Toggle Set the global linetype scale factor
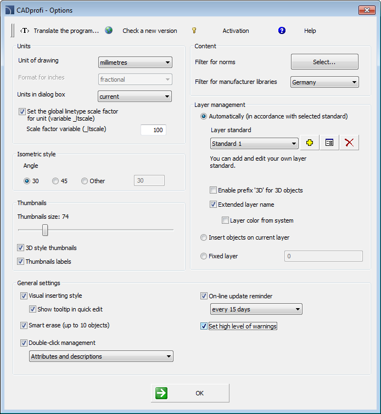 pyautogui.click(x=22, y=111)
